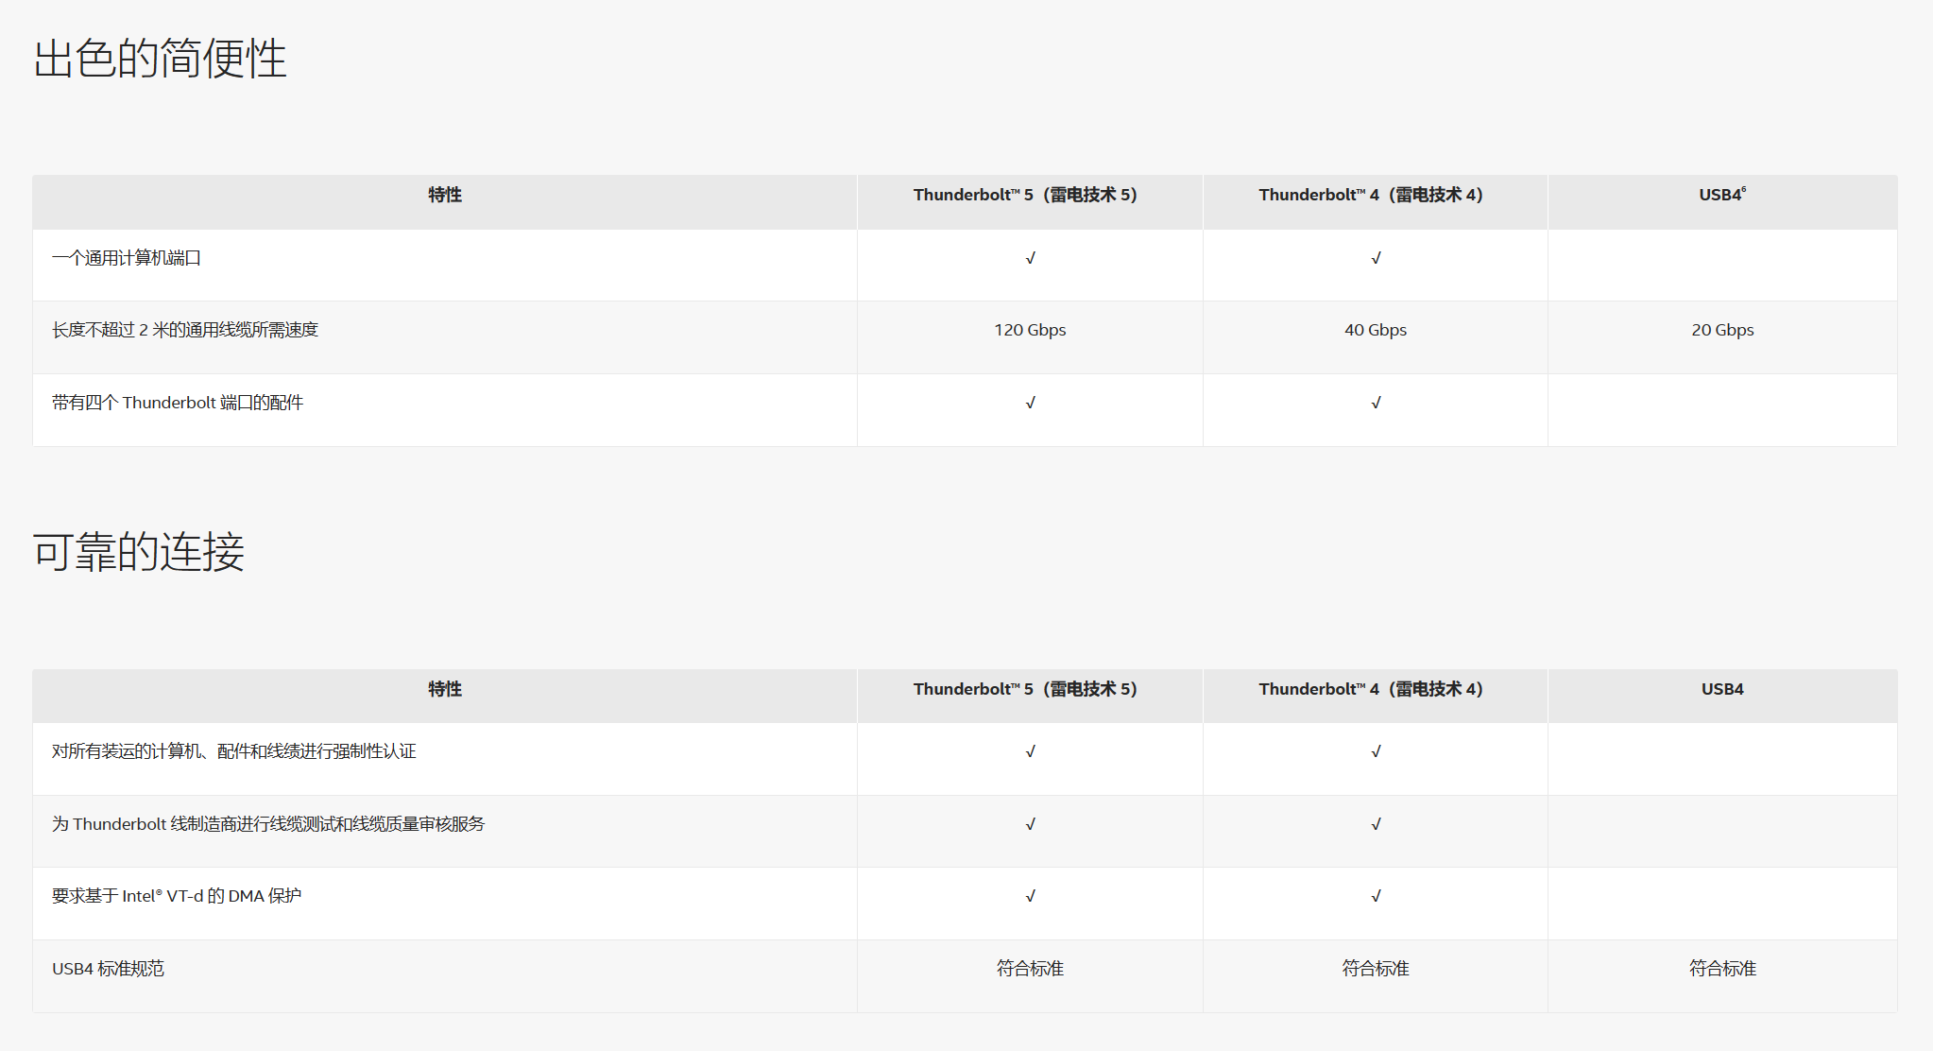Select row label "对所有装运的计算机、配件和线缆进行强制性认证"
Viewport: 1933px width, 1051px height.
[x=234, y=751]
